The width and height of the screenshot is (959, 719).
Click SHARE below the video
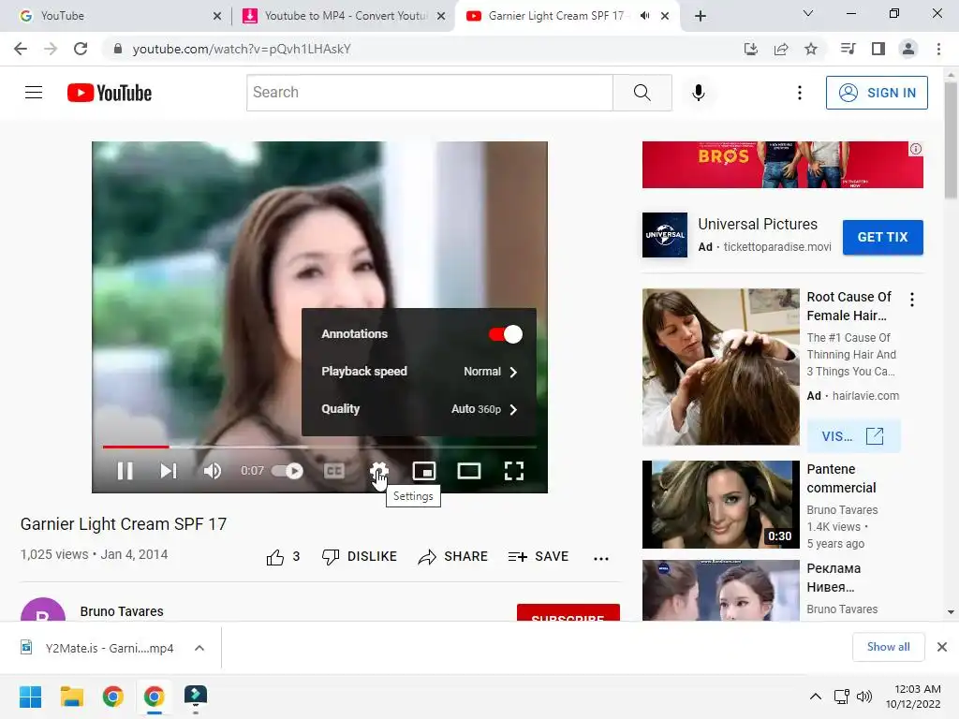point(452,557)
